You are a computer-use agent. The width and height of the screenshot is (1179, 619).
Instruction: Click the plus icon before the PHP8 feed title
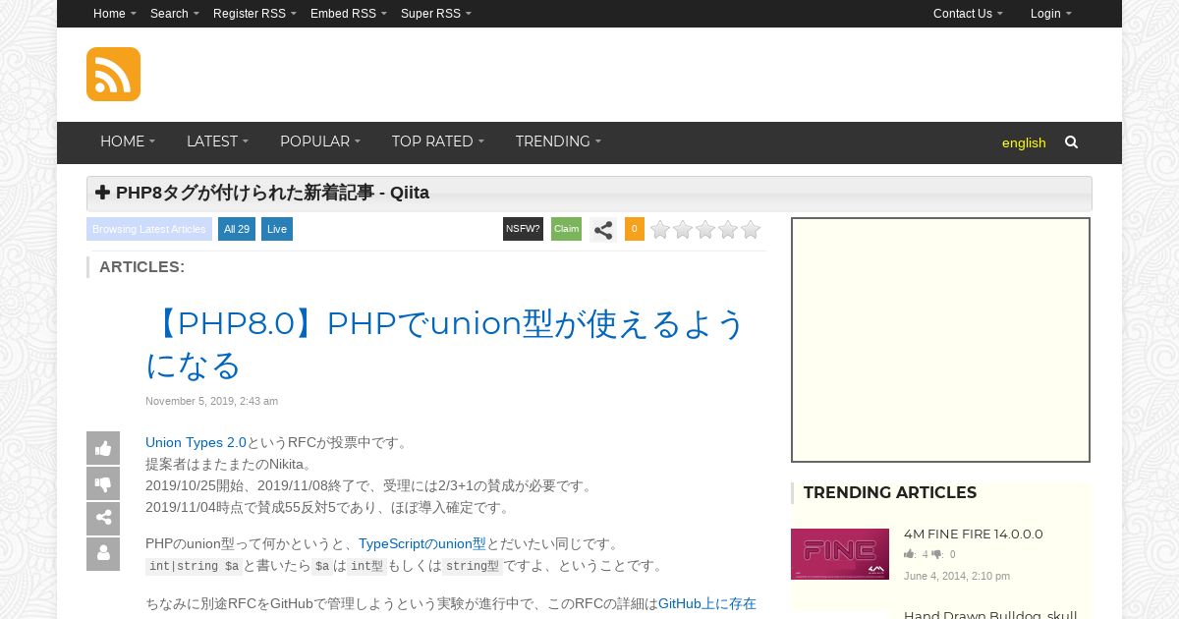click(102, 193)
